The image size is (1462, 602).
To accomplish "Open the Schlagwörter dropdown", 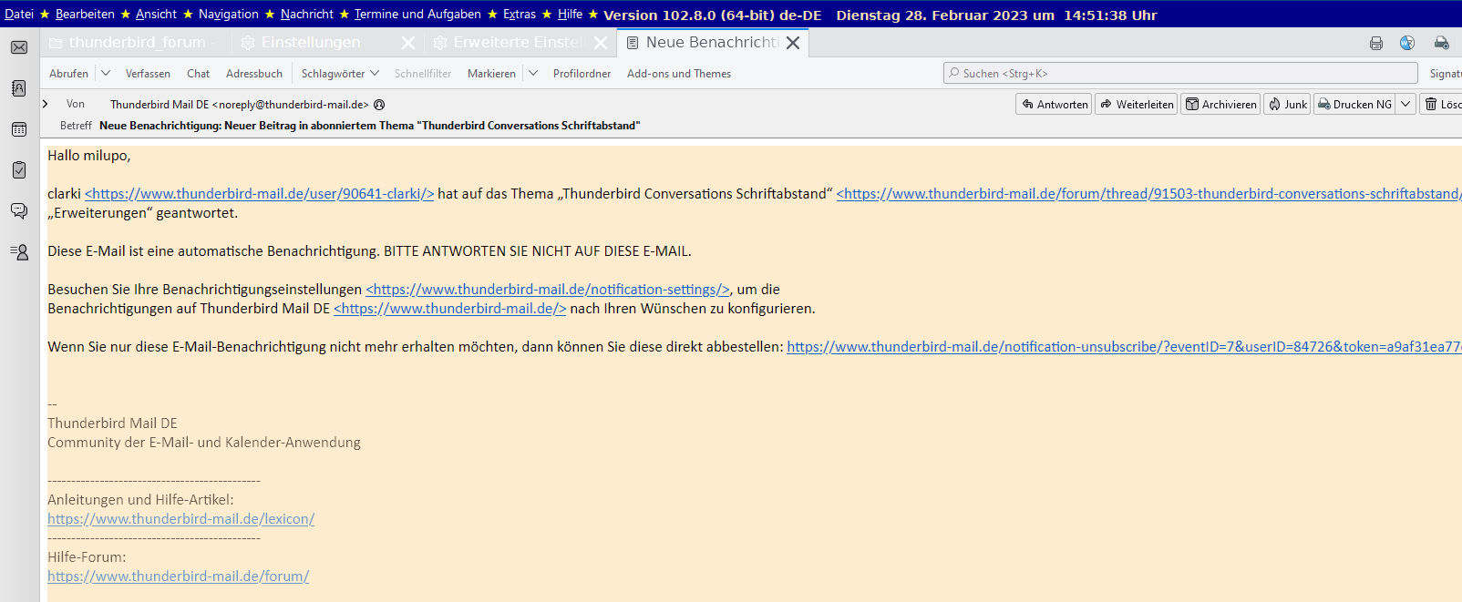I will click(340, 74).
